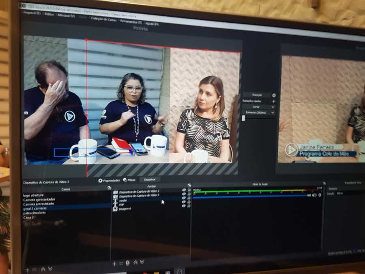This screenshot has height=274, width=365.
Task: Open the Coleção de Cenas menu
Action: pyautogui.click(x=103, y=19)
